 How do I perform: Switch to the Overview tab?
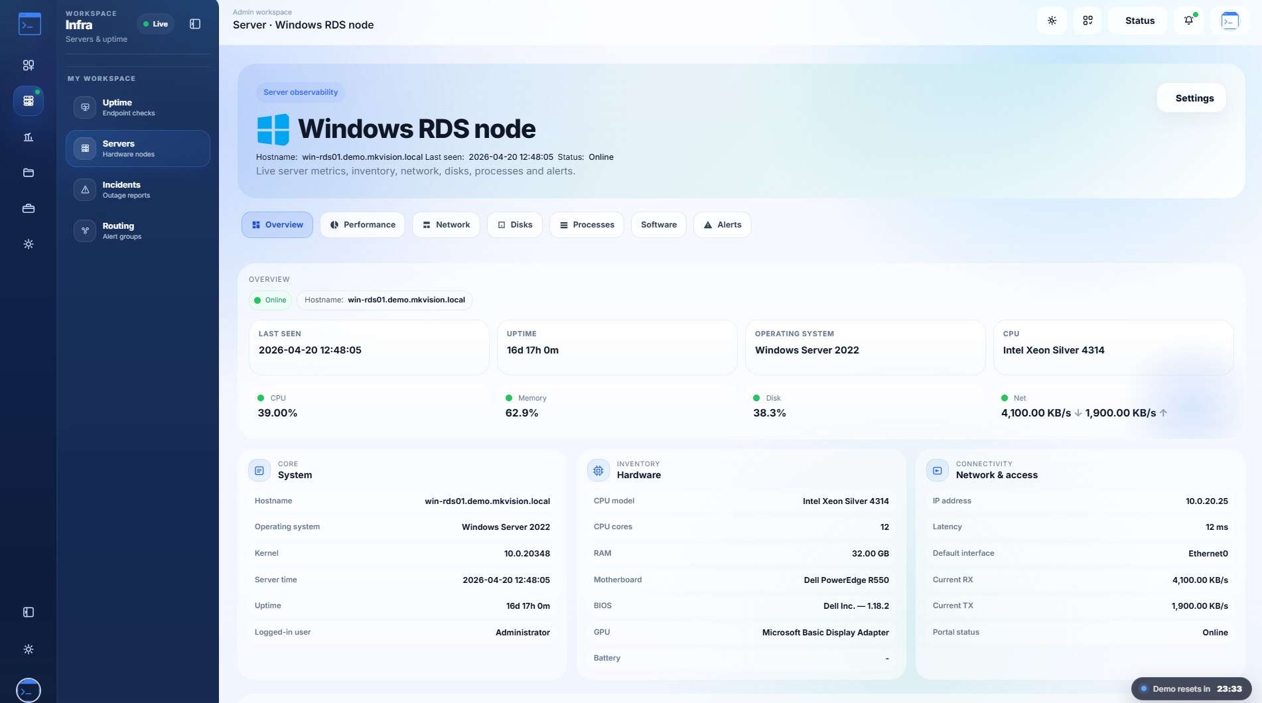point(277,225)
